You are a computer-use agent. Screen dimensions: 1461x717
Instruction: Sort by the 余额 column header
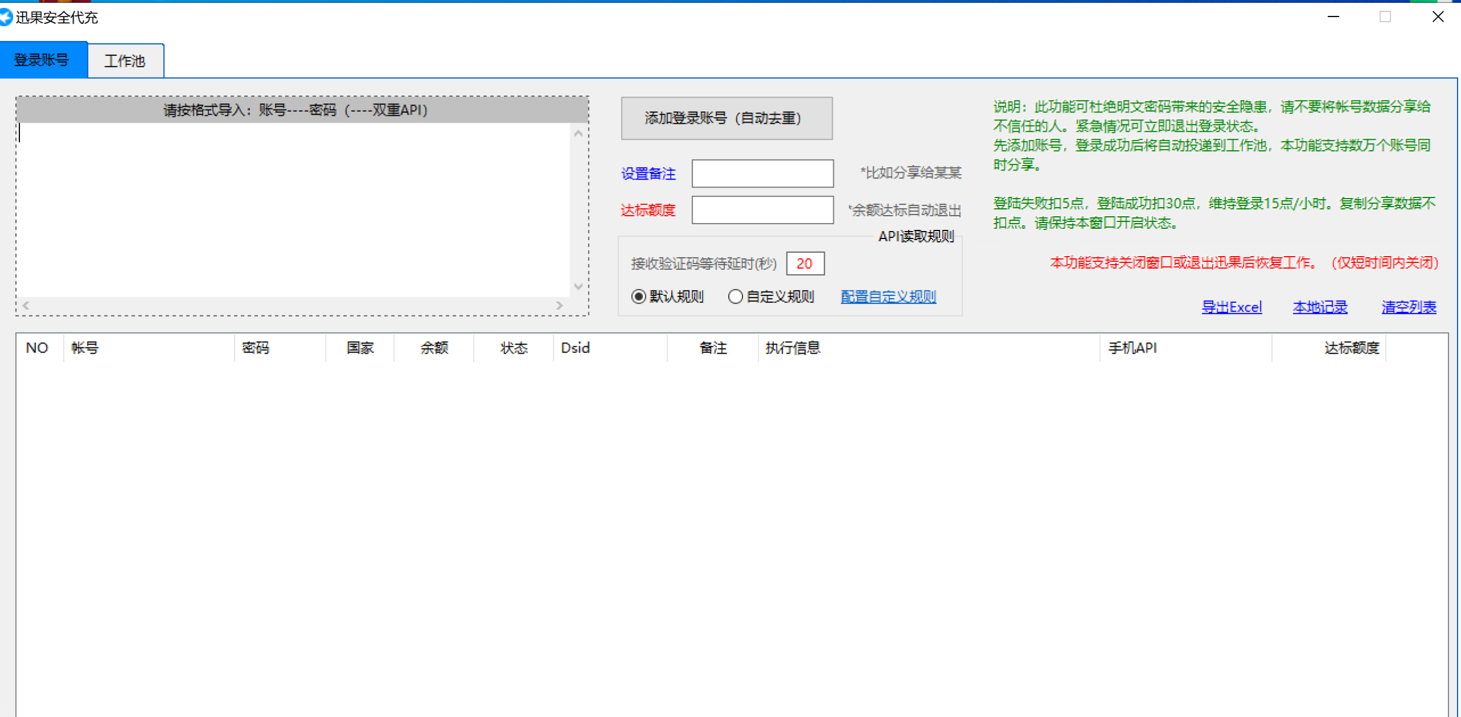pyautogui.click(x=434, y=348)
